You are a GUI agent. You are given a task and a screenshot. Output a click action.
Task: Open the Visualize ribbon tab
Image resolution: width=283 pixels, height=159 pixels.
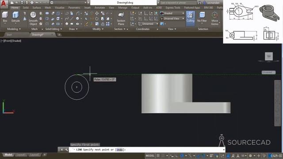pyautogui.click(x=60, y=8)
